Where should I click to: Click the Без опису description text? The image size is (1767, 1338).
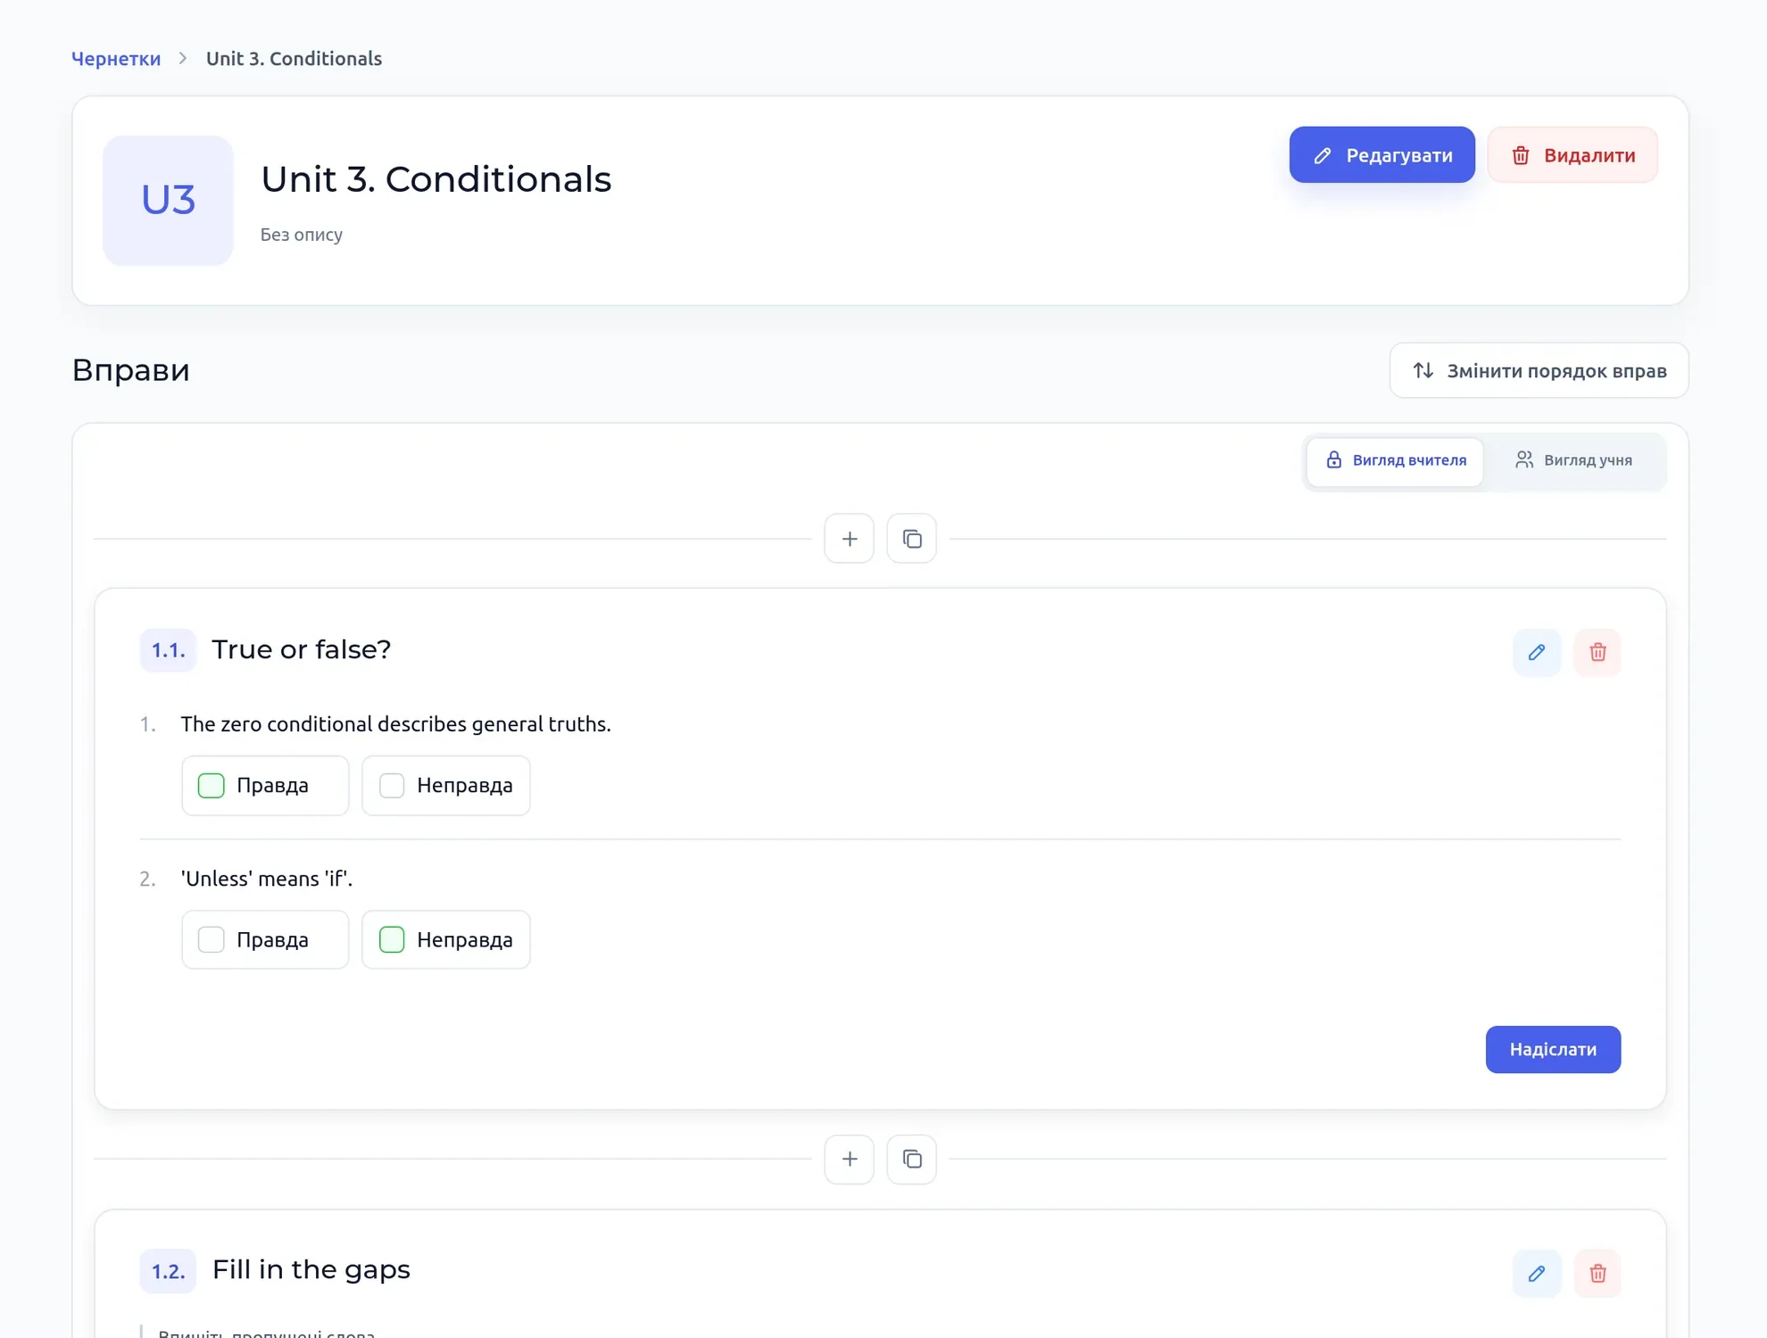click(x=302, y=235)
